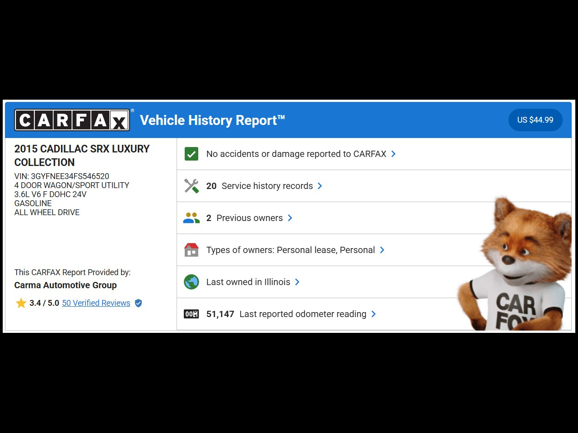Expand the no accidents reported chevron

tap(393, 154)
